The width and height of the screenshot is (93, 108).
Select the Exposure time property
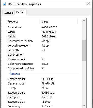coord(16,93)
